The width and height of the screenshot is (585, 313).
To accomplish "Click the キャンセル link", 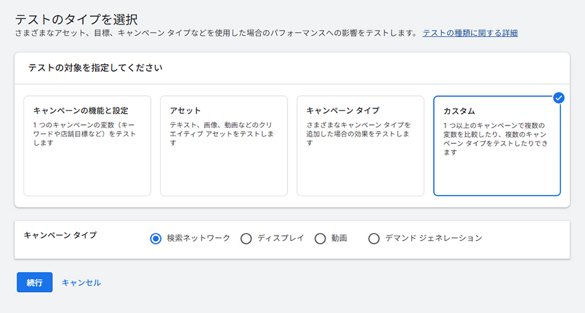I will pos(81,283).
